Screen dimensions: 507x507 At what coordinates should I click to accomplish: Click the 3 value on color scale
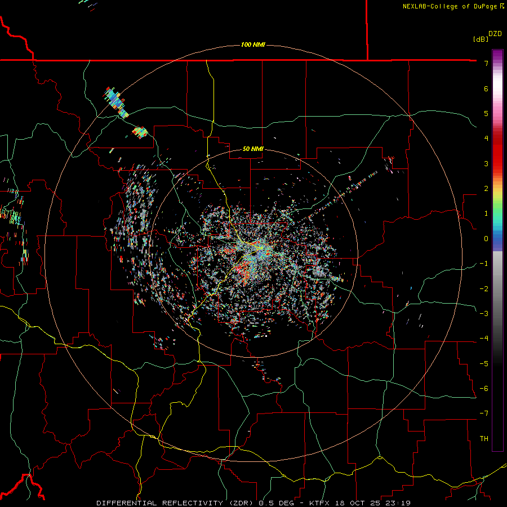tap(486, 163)
